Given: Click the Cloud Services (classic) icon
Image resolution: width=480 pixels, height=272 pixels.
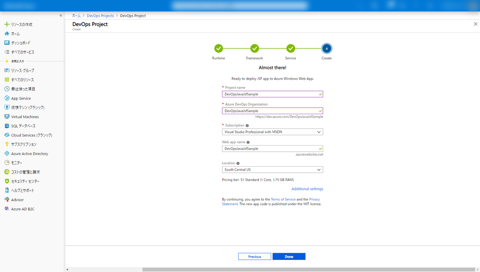Looking at the screenshot, I should (7, 135).
